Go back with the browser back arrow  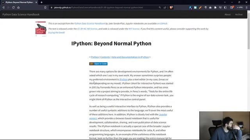pyautogui.click(x=4, y=7)
